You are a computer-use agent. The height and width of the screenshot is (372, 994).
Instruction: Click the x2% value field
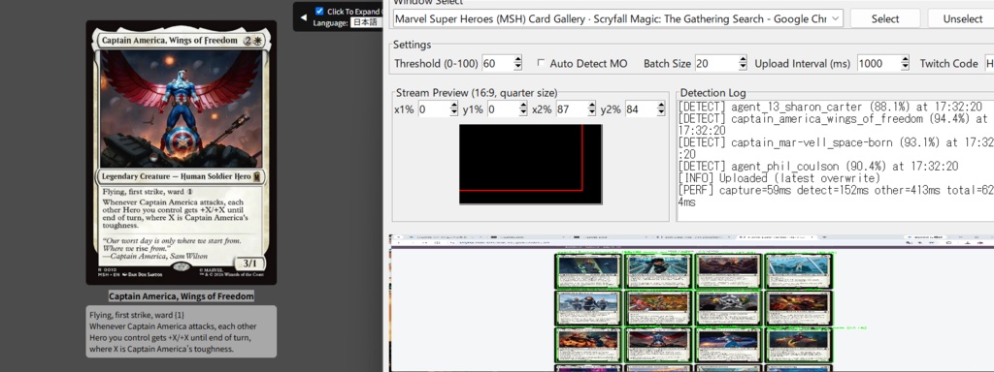tap(571, 108)
